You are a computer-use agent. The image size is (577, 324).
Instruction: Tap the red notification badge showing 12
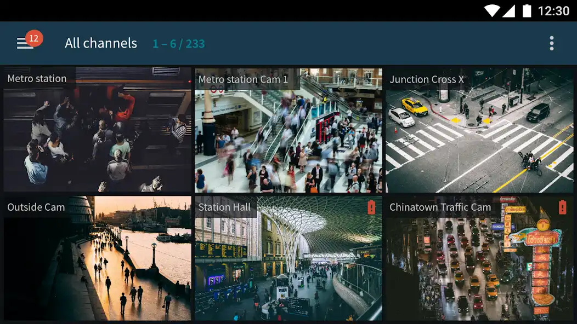(x=34, y=38)
